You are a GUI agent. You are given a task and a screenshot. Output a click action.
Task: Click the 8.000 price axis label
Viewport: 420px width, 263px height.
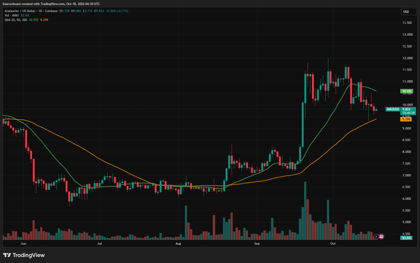[407, 152]
